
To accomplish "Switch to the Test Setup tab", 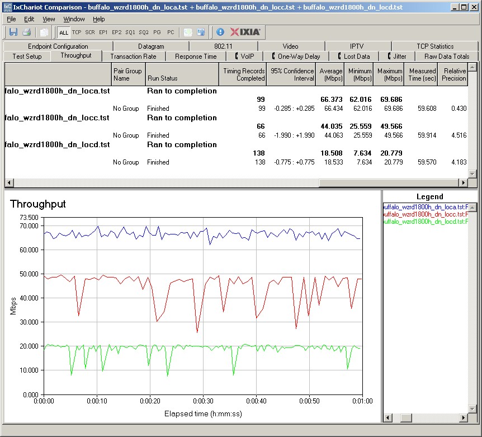I will pos(27,57).
